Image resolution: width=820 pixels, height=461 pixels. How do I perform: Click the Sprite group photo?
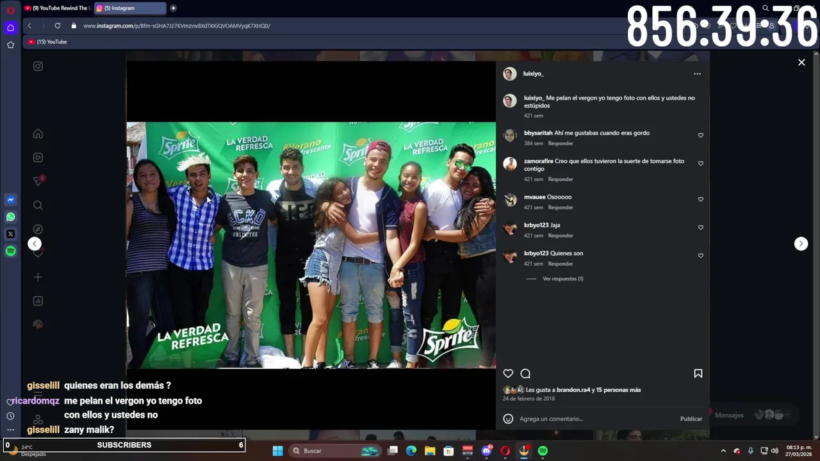311,245
